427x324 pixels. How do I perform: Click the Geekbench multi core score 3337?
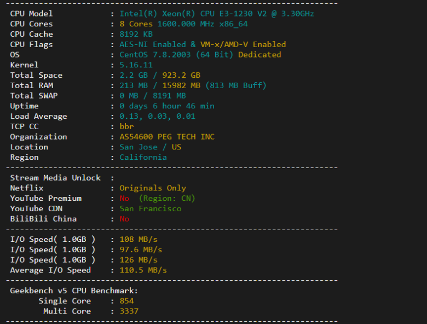coord(129,311)
